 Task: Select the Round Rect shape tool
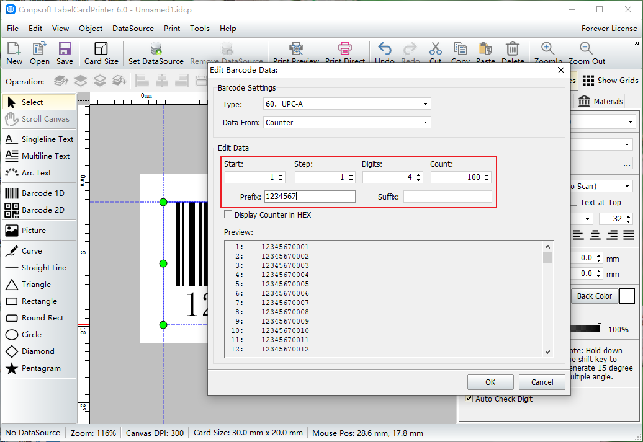point(39,318)
